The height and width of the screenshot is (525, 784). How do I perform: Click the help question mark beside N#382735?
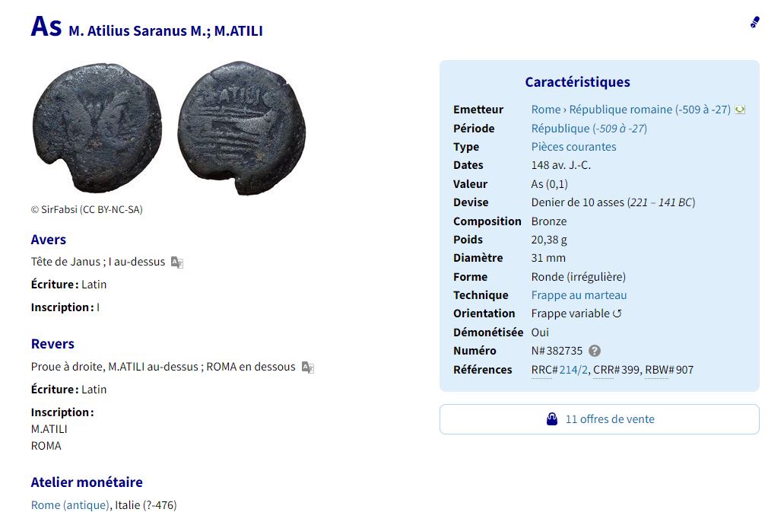(x=594, y=351)
